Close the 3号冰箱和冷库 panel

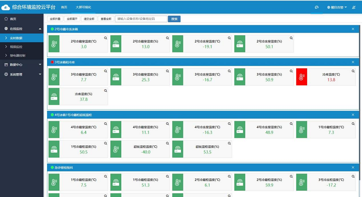click(353, 62)
